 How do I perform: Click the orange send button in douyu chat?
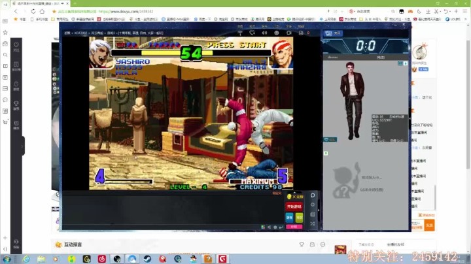[429, 225]
